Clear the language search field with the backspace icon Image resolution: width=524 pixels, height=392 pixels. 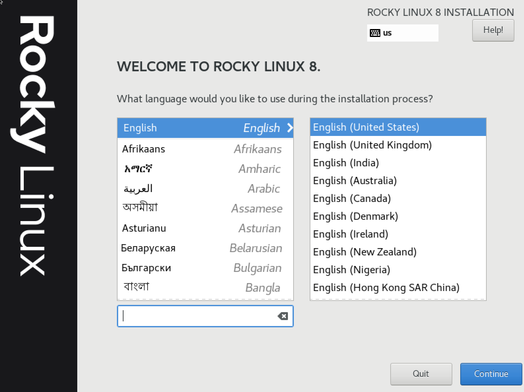(x=283, y=316)
